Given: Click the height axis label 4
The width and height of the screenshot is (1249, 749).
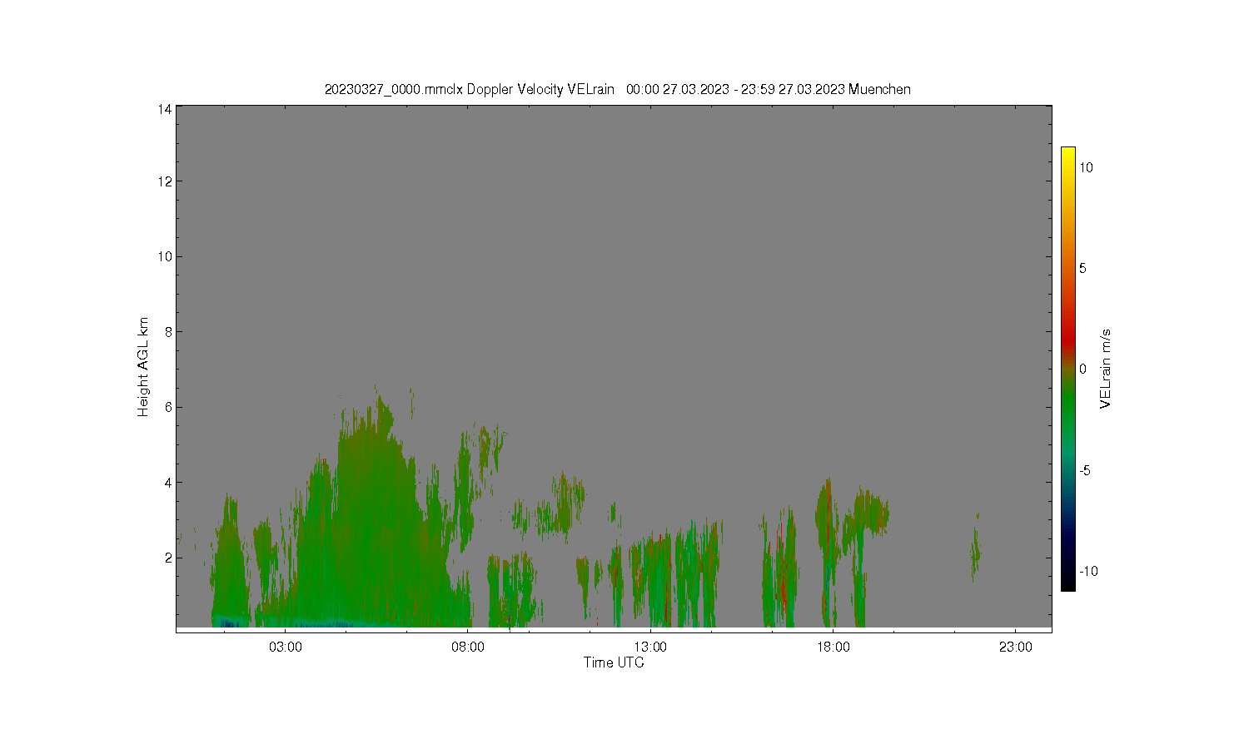Looking at the screenshot, I should 167,483.
